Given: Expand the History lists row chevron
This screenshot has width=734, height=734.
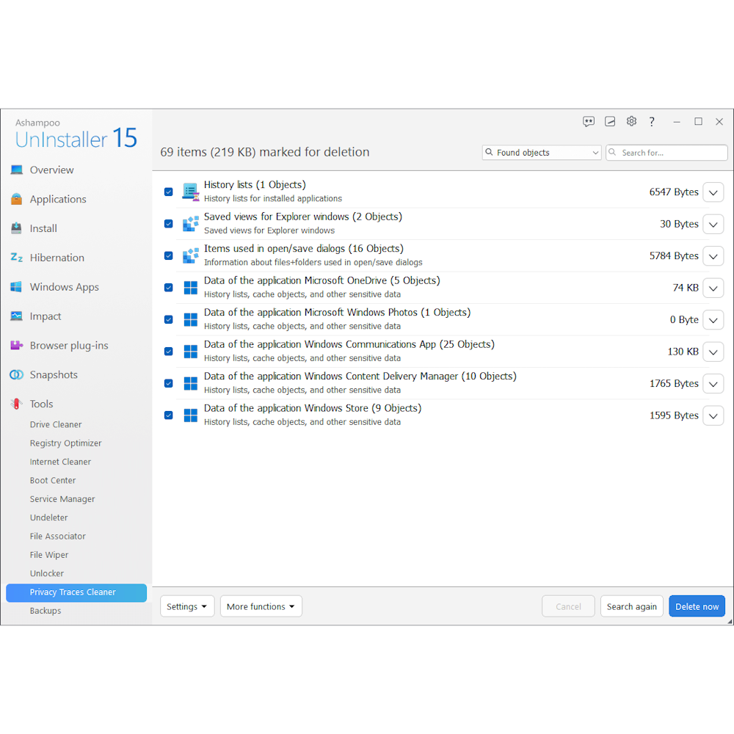Looking at the screenshot, I should (x=713, y=192).
